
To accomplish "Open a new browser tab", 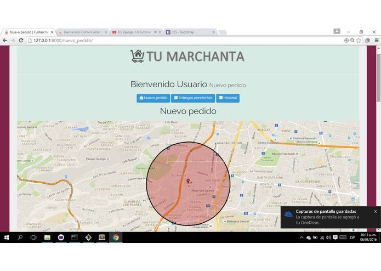I will 223,32.
